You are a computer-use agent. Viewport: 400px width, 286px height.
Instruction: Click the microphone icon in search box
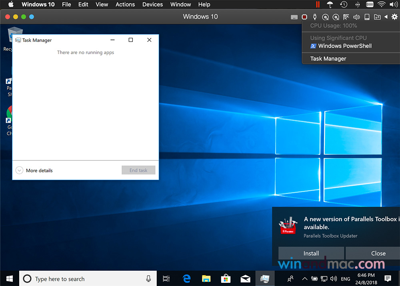pos(148,279)
